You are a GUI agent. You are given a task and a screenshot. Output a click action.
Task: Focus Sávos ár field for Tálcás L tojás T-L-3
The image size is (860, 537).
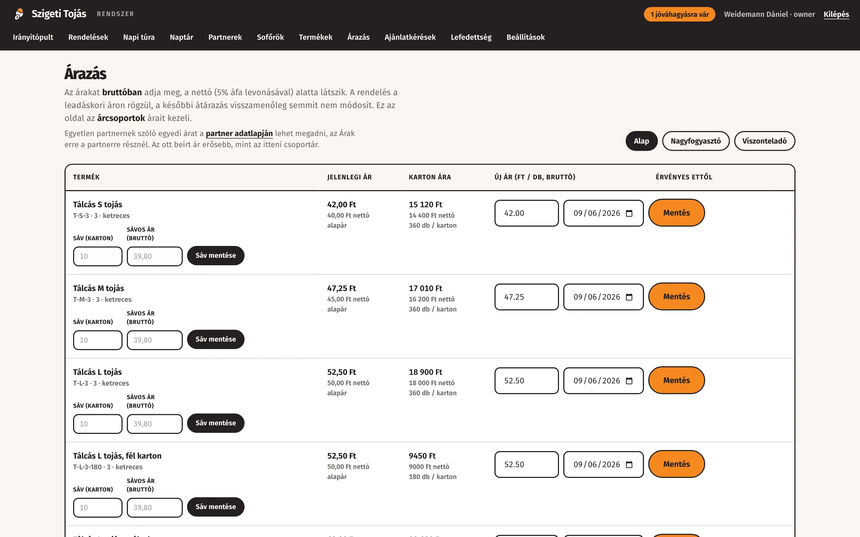[x=155, y=424]
